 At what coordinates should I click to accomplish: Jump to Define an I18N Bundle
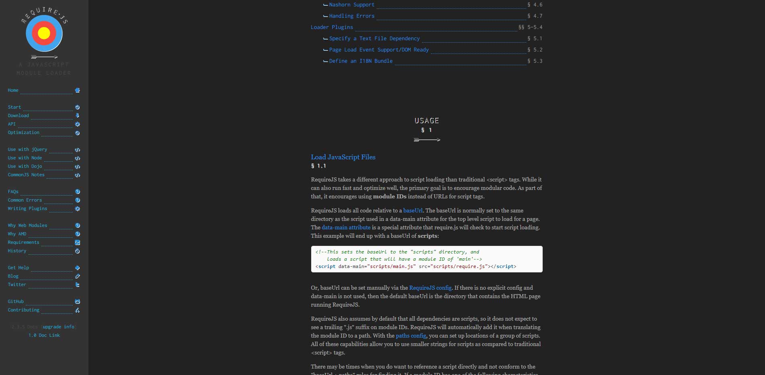(x=361, y=61)
